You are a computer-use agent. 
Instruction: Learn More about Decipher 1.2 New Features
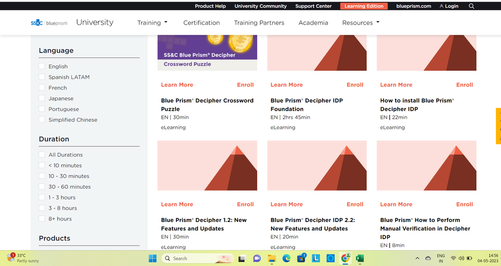pos(177,204)
